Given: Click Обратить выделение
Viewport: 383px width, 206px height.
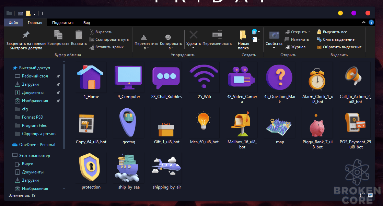Looking at the screenshot, I should click(339, 47).
